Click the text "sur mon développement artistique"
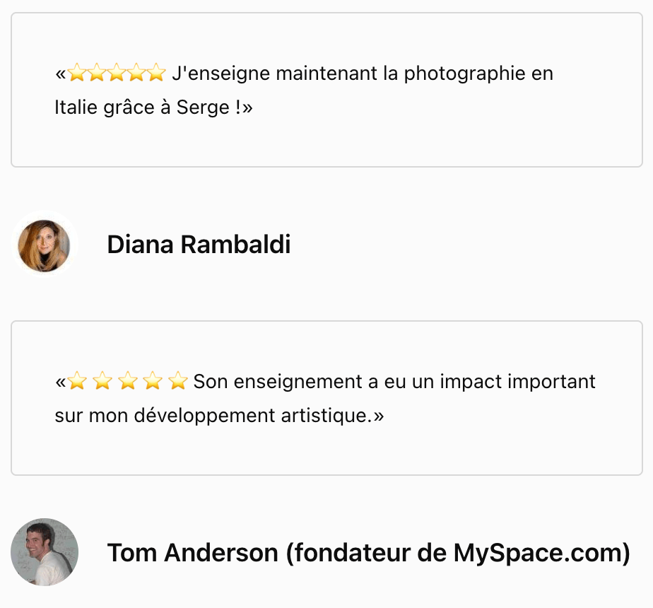The width and height of the screenshot is (653, 608). pyautogui.click(x=211, y=416)
